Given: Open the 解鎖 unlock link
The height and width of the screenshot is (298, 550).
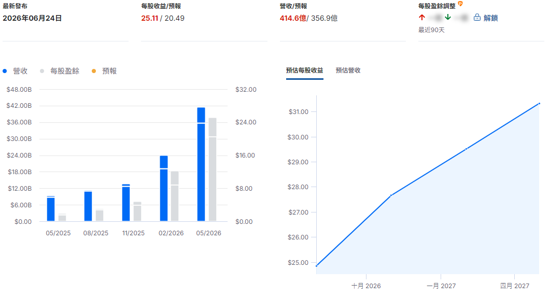Looking at the screenshot, I should [490, 18].
